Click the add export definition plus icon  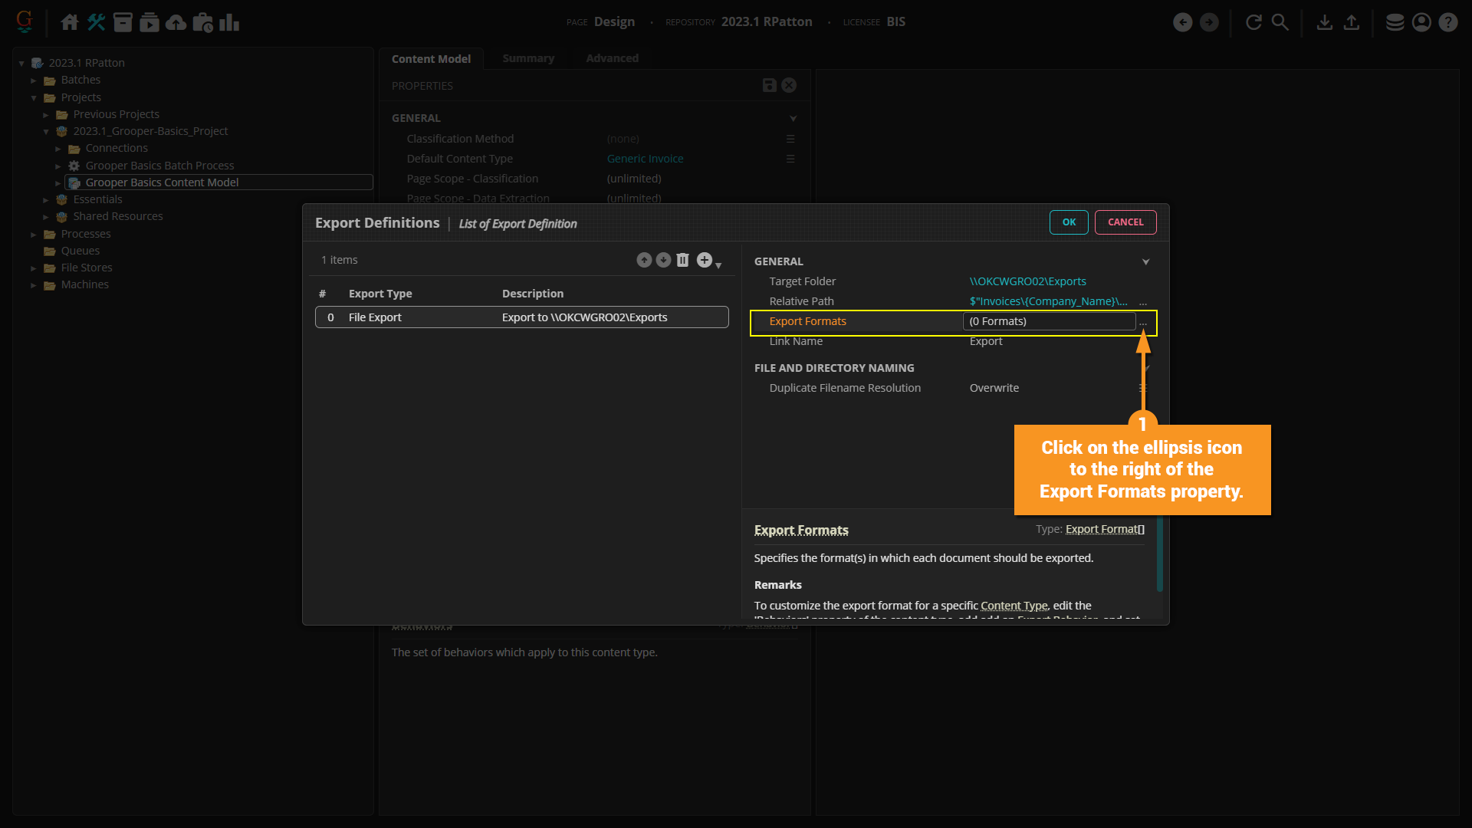click(x=704, y=261)
